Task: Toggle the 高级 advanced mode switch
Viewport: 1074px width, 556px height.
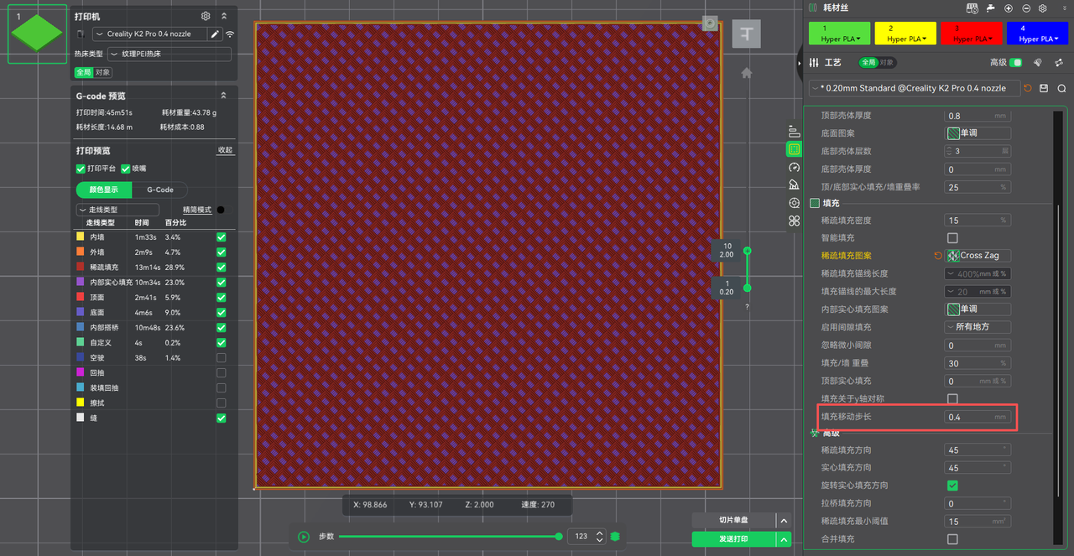Action: 1015,63
